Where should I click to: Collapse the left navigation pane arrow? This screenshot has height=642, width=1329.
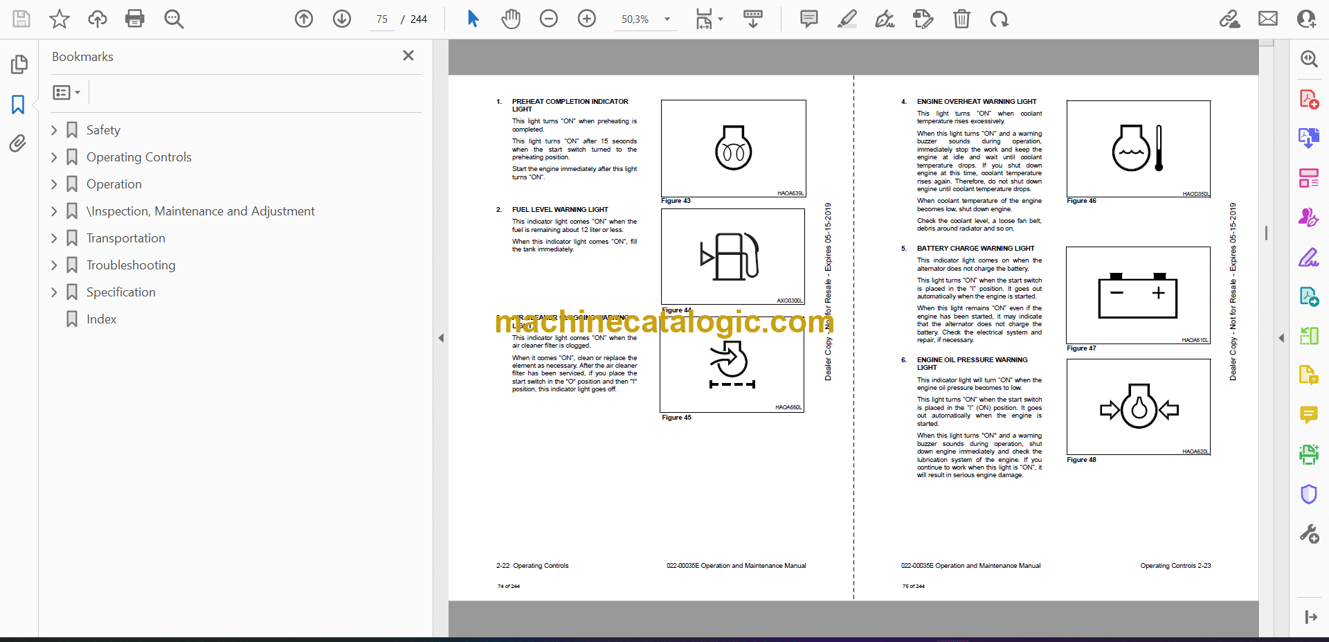441,338
